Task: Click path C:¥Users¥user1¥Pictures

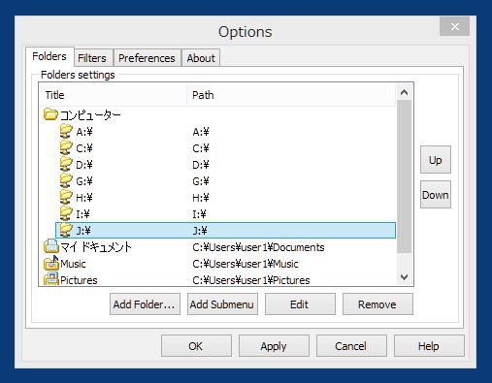Action: point(251,280)
